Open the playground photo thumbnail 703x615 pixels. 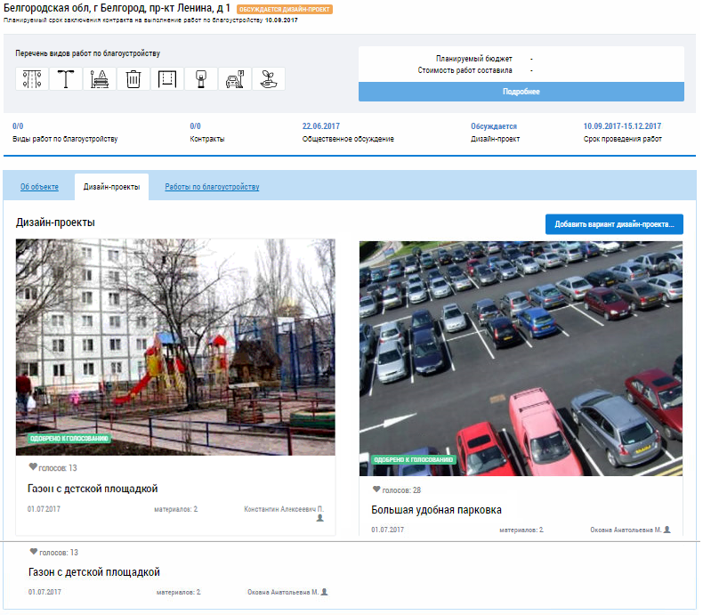(175, 347)
